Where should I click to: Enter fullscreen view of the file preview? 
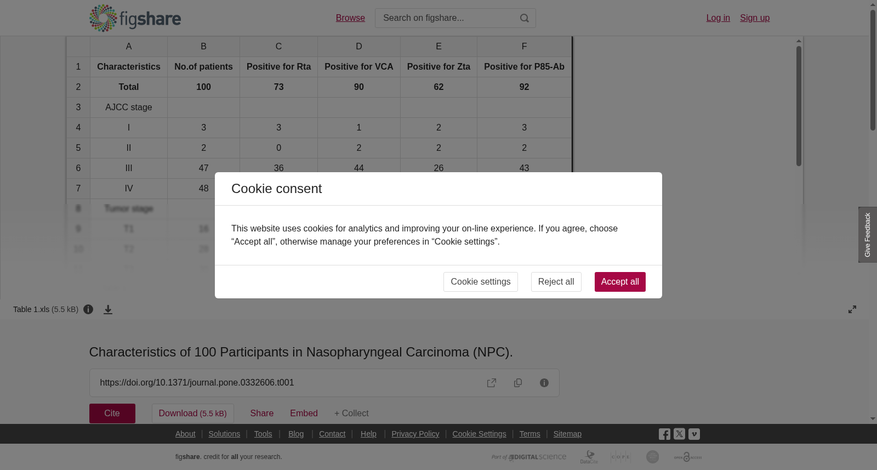tap(852, 309)
